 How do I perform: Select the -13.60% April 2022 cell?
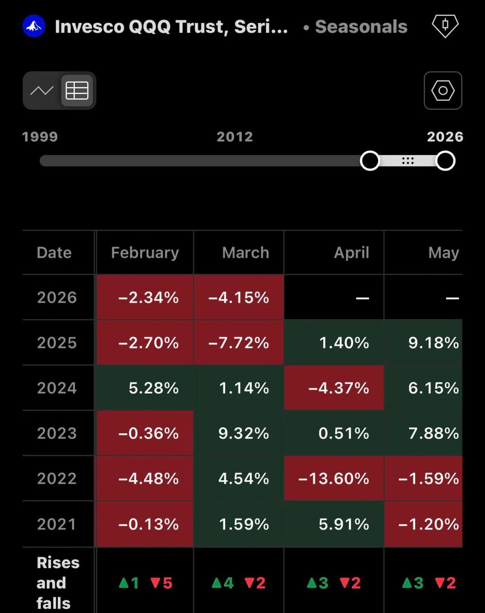[x=334, y=479]
